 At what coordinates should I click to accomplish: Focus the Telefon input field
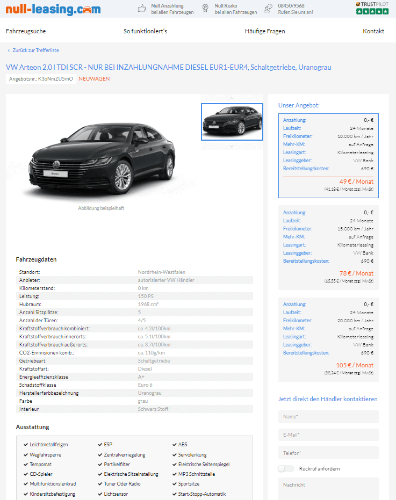pos(328,453)
